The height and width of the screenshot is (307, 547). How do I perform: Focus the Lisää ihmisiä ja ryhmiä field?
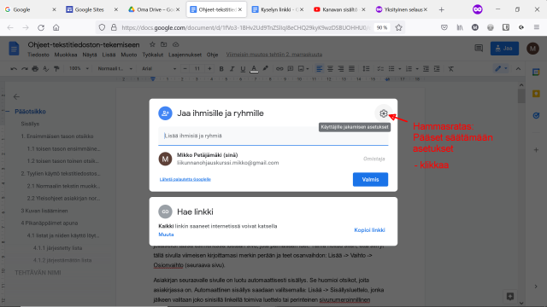273,136
